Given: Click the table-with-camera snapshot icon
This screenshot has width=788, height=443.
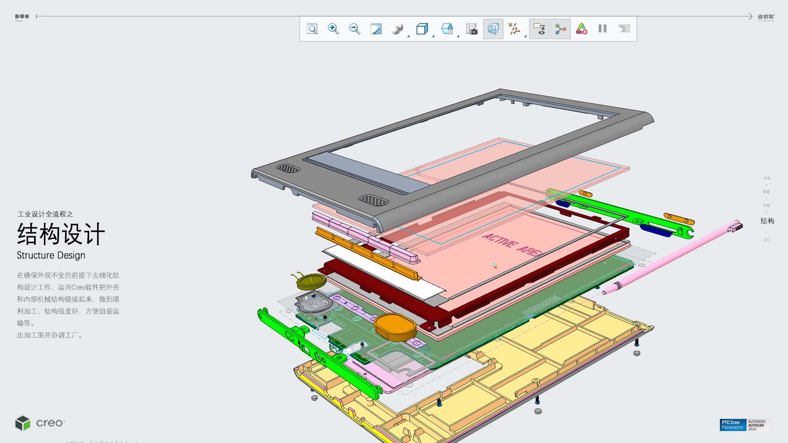Looking at the screenshot, I should [472, 29].
